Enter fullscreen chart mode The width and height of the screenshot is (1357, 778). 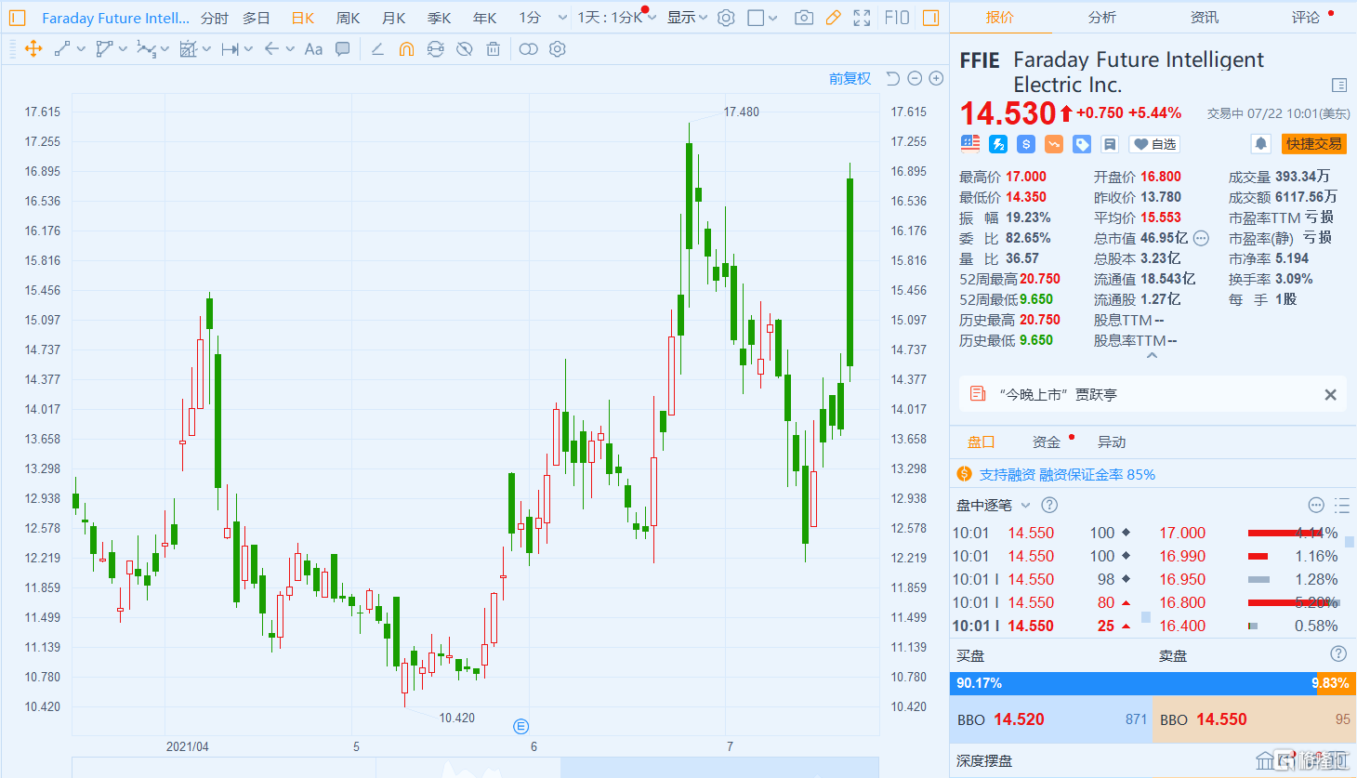(x=863, y=18)
